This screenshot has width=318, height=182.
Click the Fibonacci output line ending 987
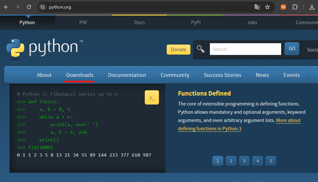click(84, 155)
